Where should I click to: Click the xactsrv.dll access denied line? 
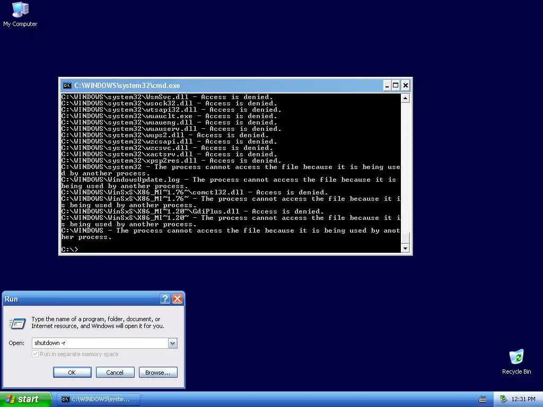[x=169, y=154]
